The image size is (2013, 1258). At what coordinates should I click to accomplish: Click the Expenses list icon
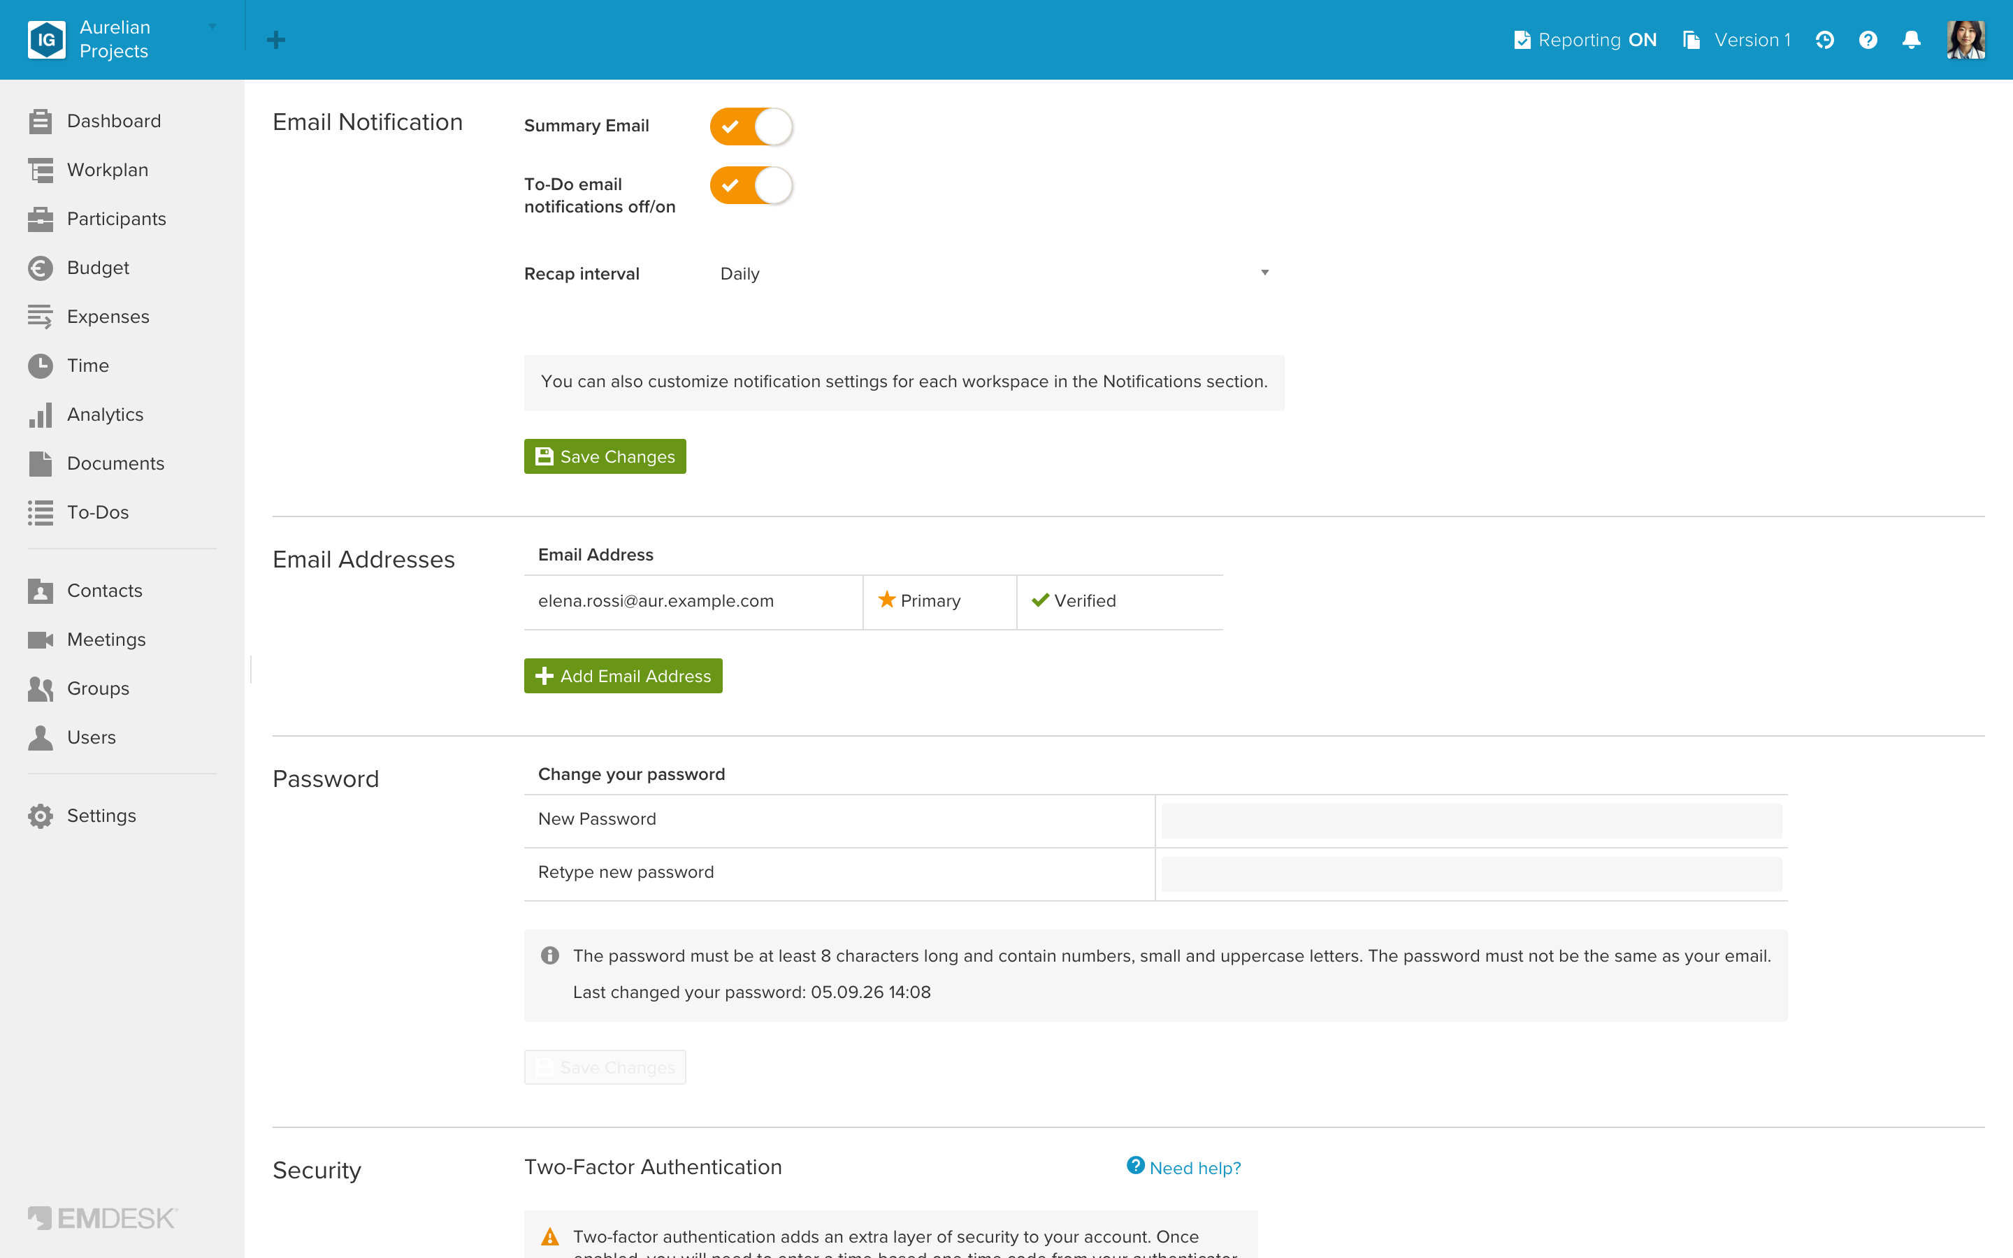point(40,317)
